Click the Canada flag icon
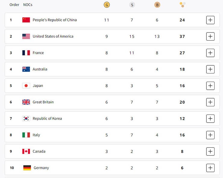Viewport: 223px width, 178px height. click(x=26, y=151)
